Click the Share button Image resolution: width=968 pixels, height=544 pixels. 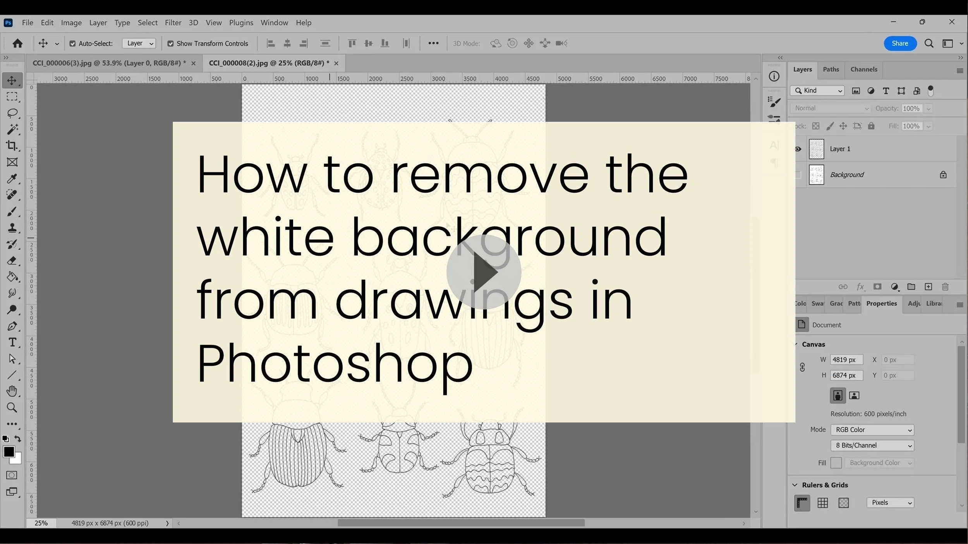coord(899,43)
